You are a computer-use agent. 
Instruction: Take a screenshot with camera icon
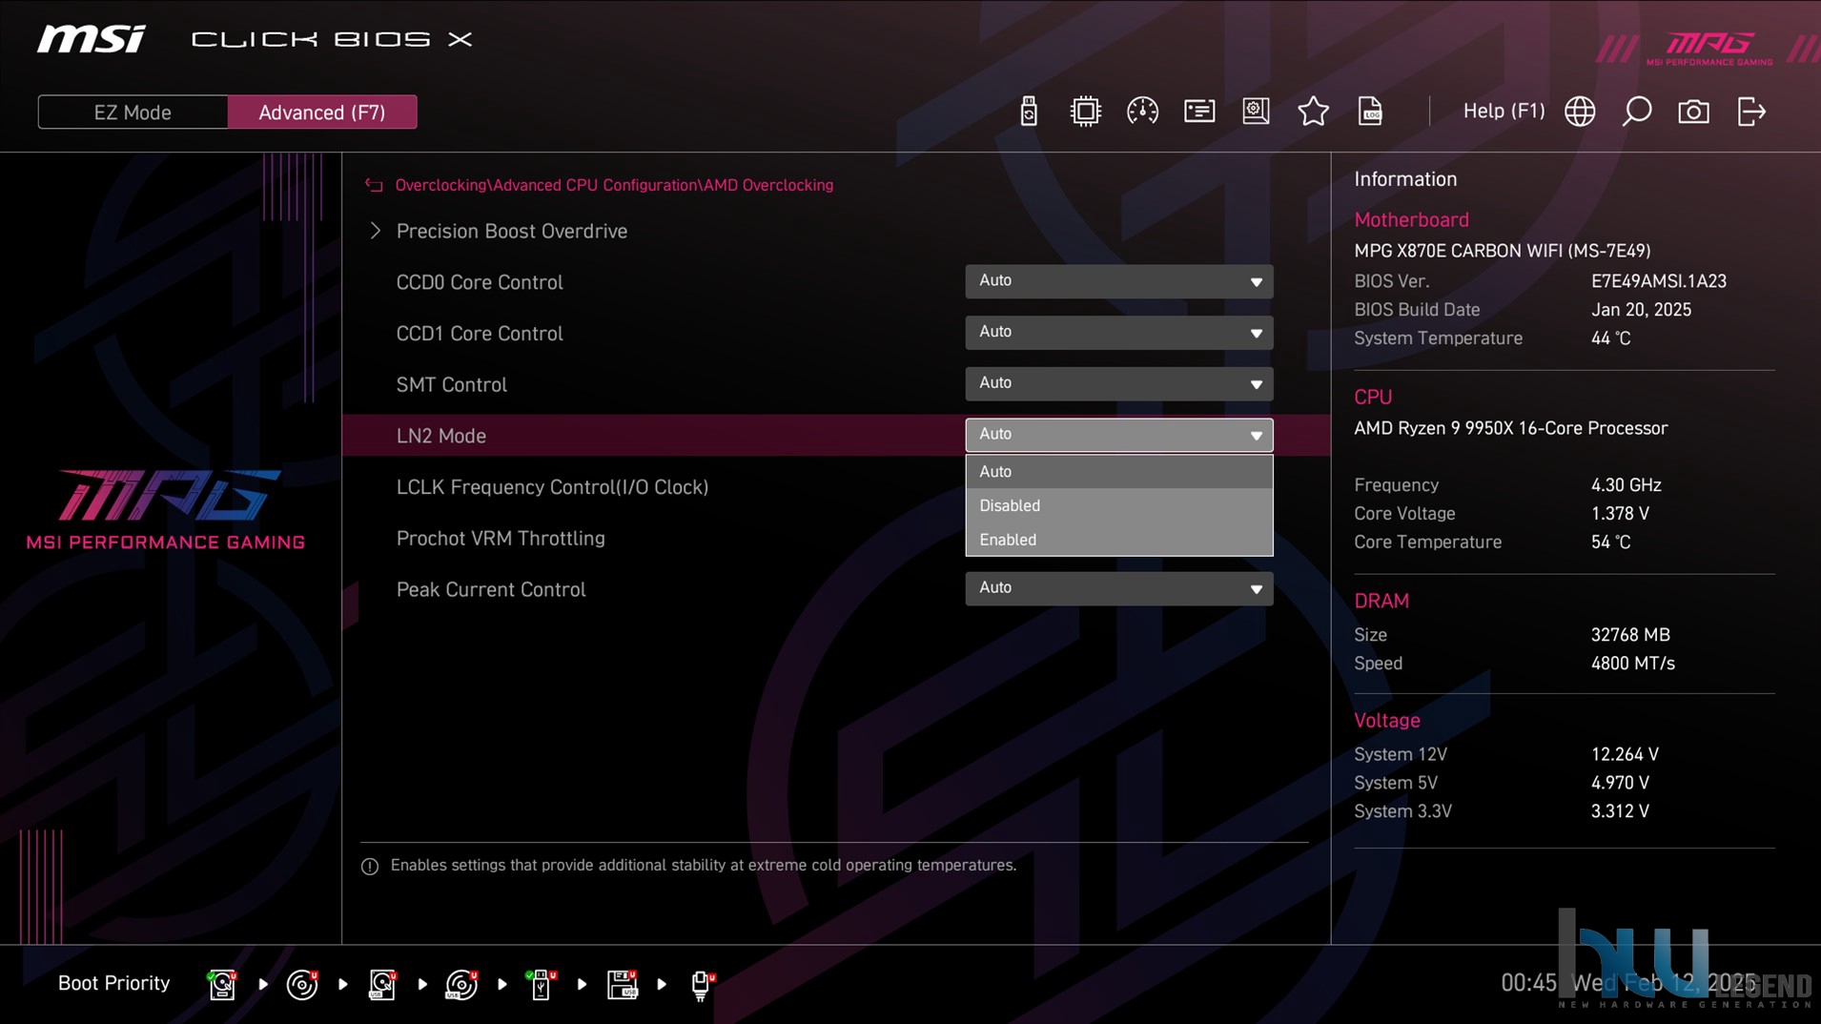click(x=1693, y=112)
